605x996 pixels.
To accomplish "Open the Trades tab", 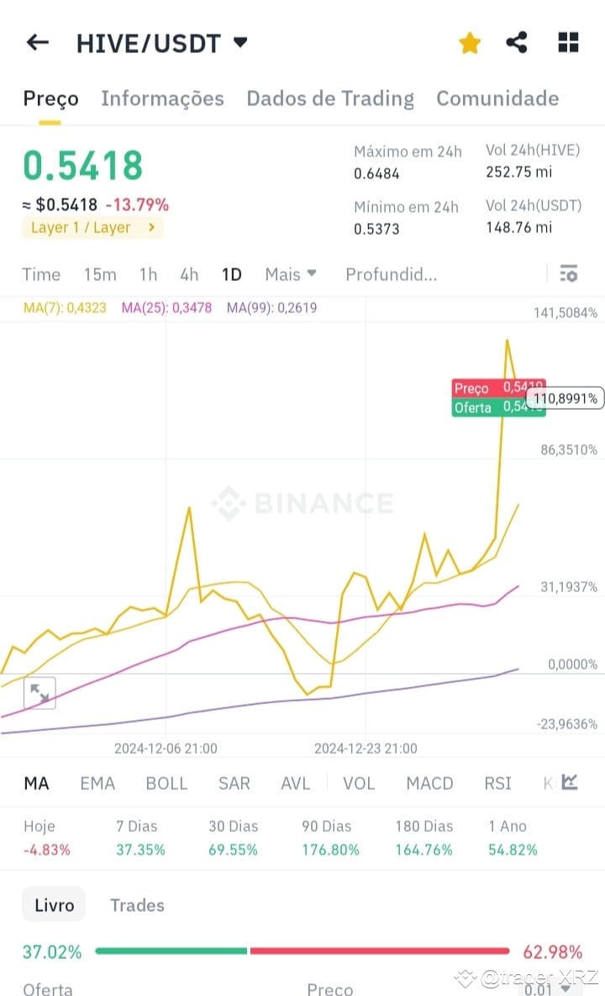I will click(137, 904).
